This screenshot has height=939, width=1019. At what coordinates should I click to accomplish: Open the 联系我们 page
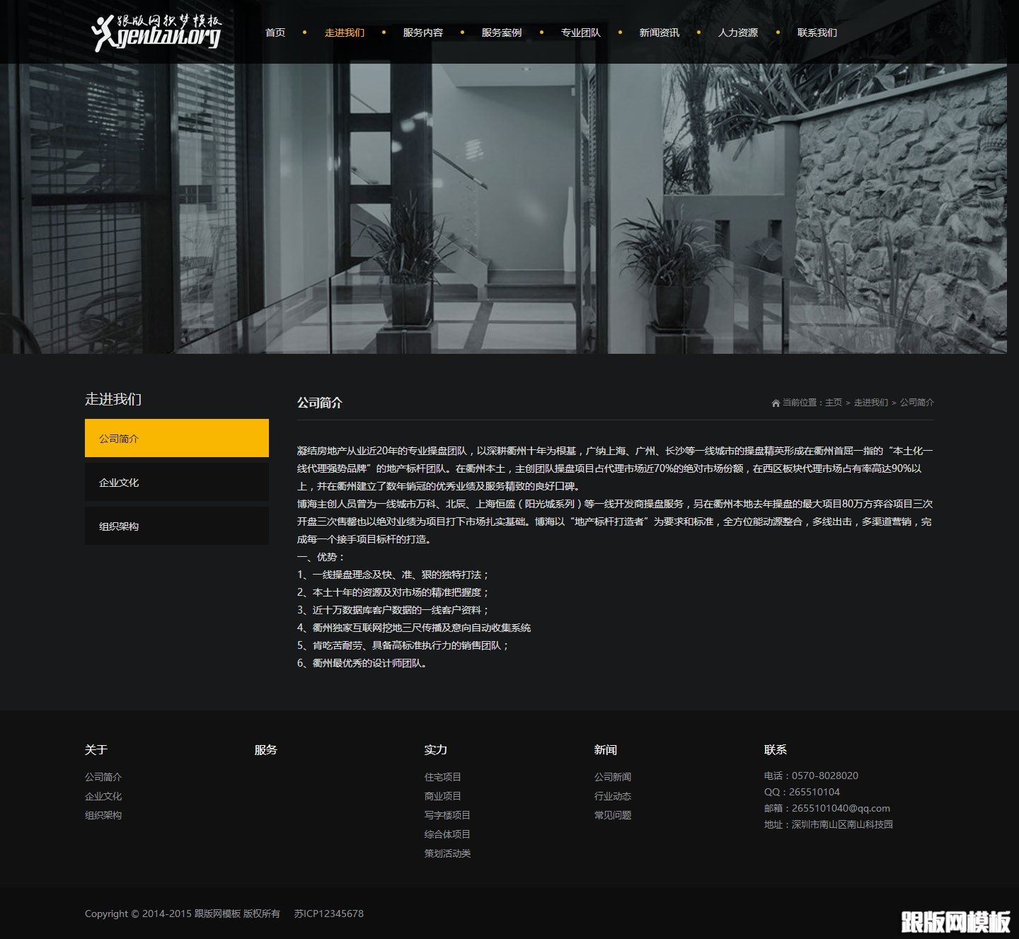817,32
